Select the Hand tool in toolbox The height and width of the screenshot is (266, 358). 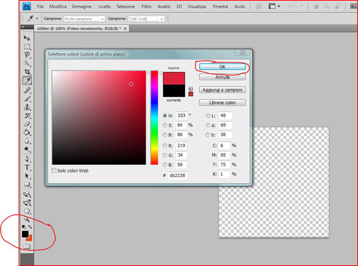(27, 211)
